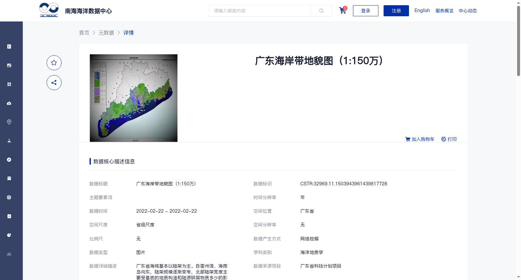Click the 登录 login button
The height and width of the screenshot is (280, 521).
(x=366, y=11)
